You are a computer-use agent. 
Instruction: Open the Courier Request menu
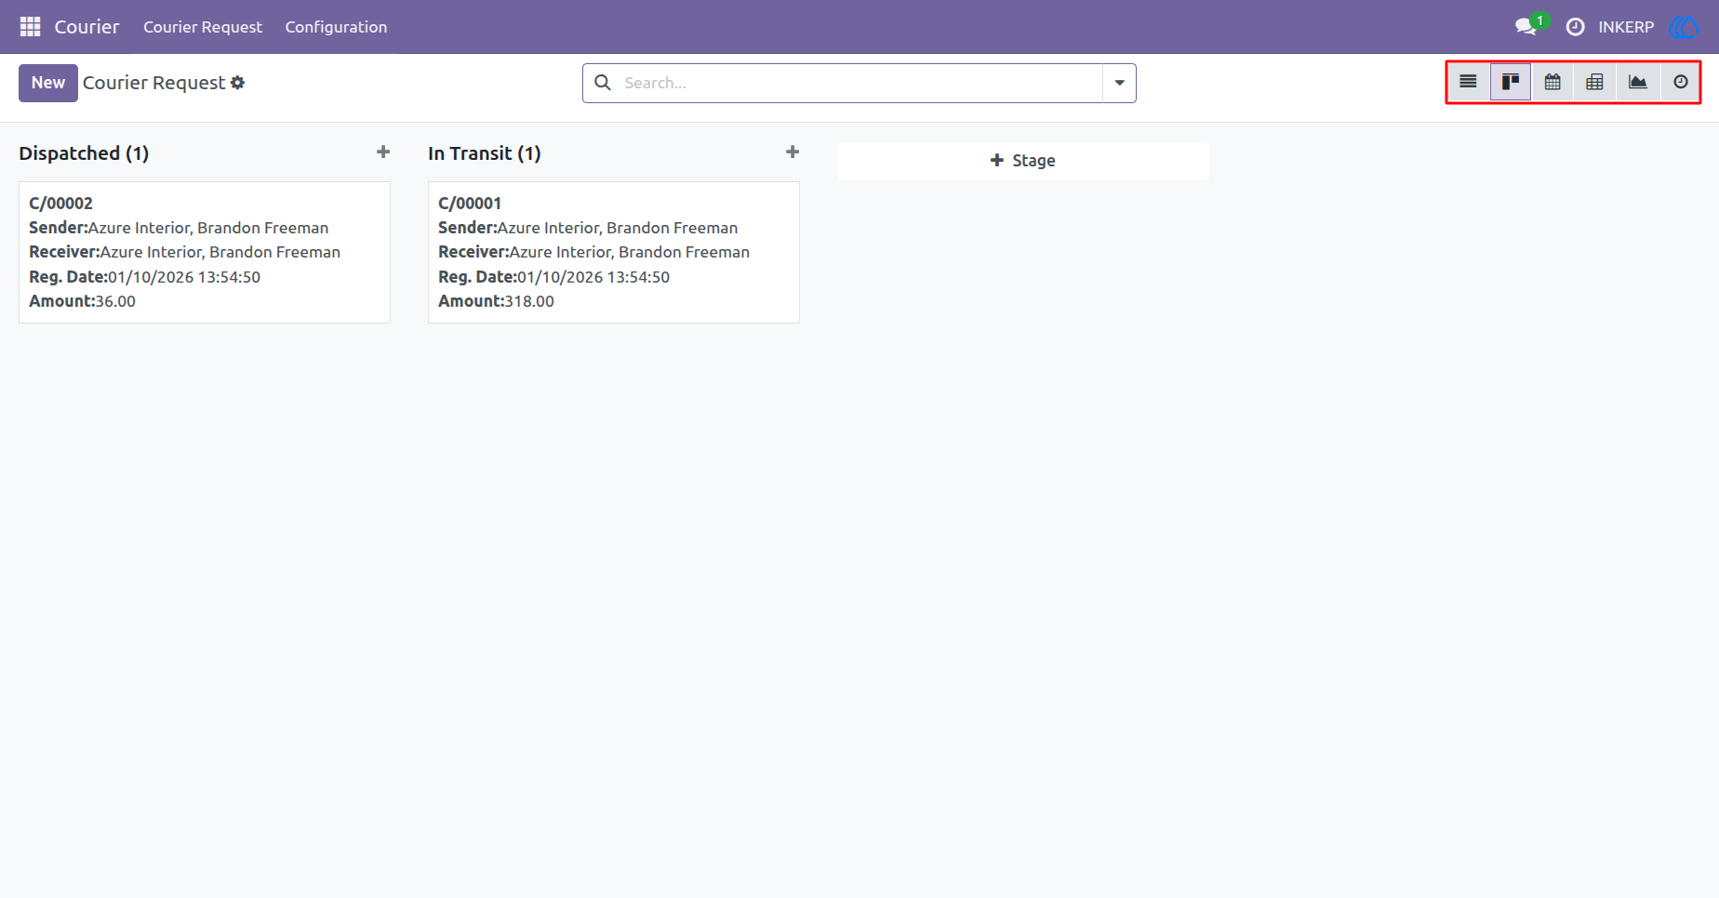pyautogui.click(x=203, y=27)
